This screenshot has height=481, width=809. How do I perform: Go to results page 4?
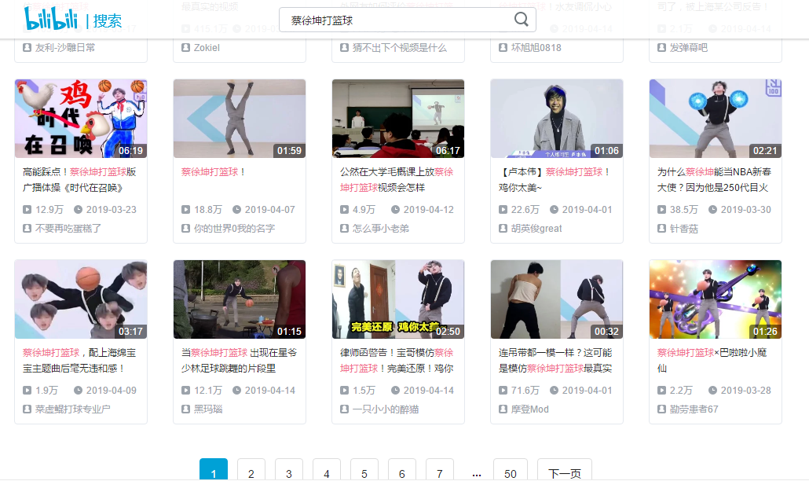tap(327, 469)
